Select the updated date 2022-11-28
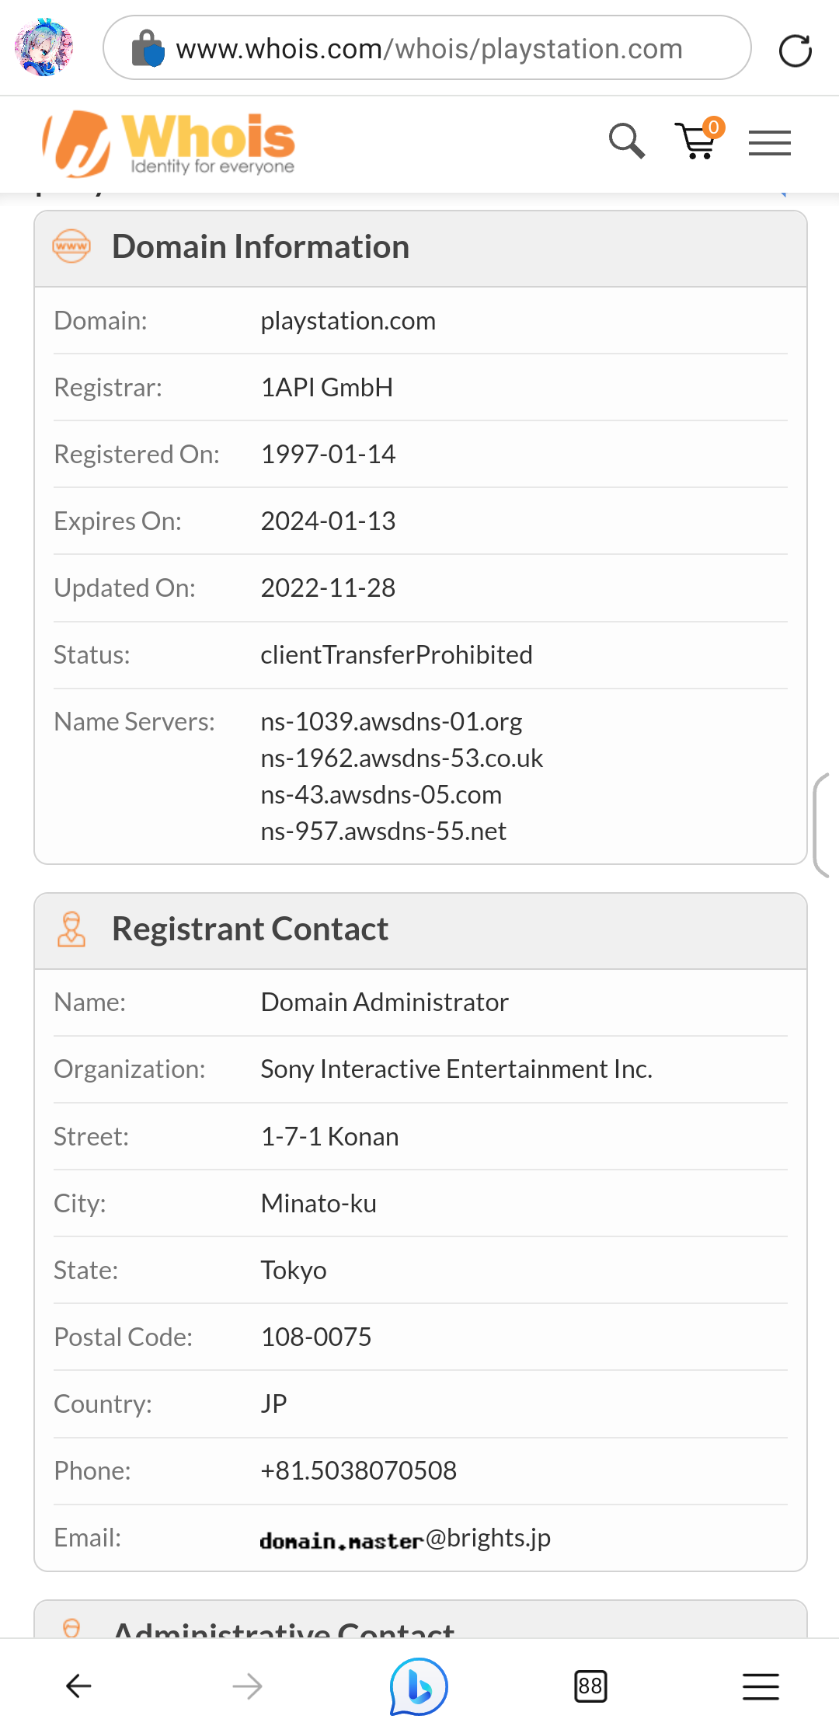Screen dimensions: 839x1733 [x=329, y=588]
